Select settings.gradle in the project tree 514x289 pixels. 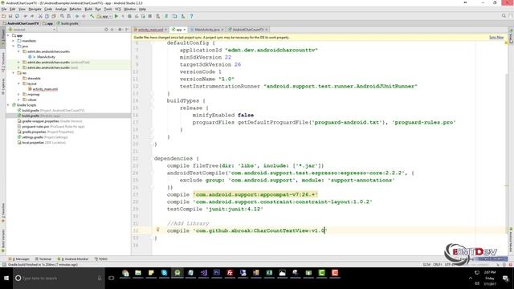[x=32, y=137]
